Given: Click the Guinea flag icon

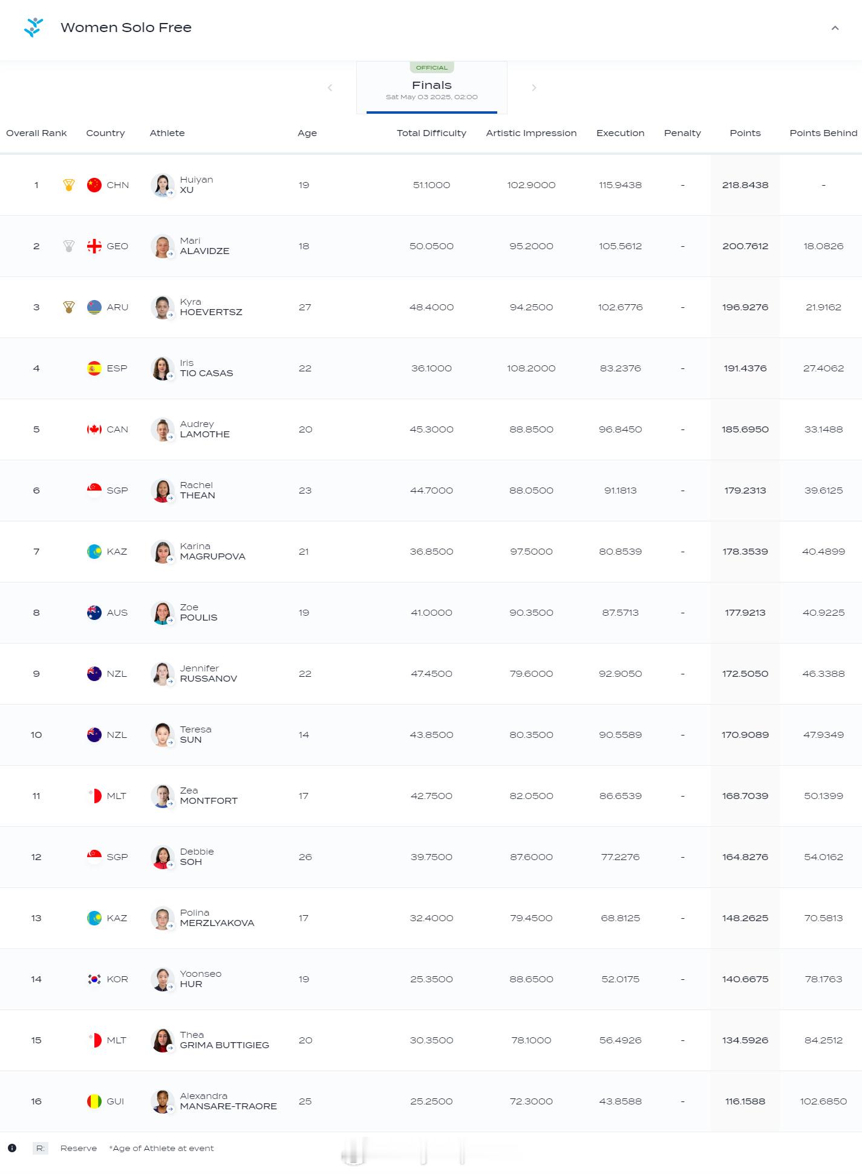Looking at the screenshot, I should pyautogui.click(x=94, y=1101).
